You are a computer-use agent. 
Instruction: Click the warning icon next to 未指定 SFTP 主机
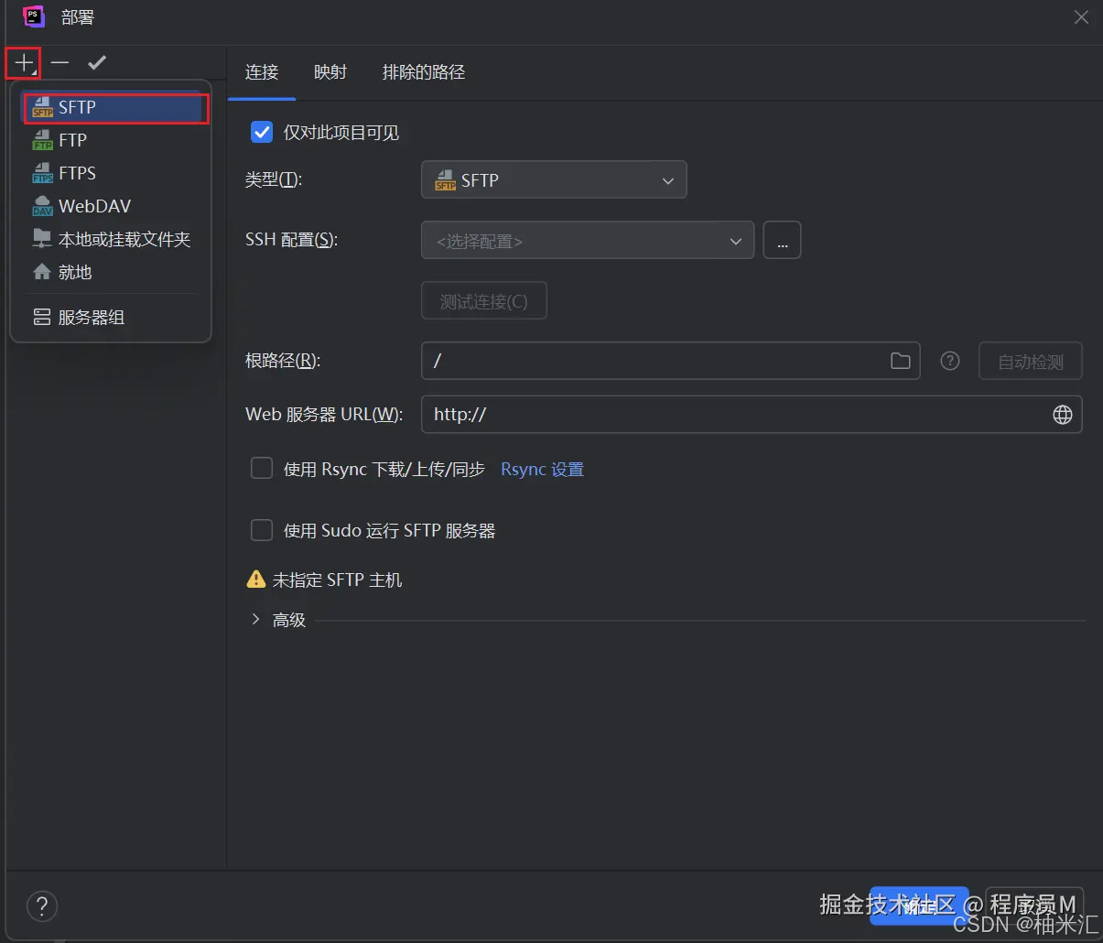click(x=256, y=580)
